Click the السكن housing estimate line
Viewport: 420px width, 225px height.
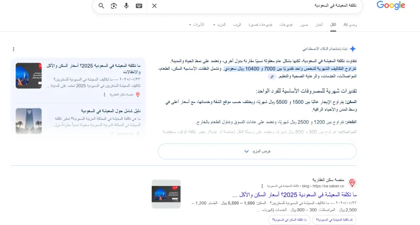(x=261, y=106)
